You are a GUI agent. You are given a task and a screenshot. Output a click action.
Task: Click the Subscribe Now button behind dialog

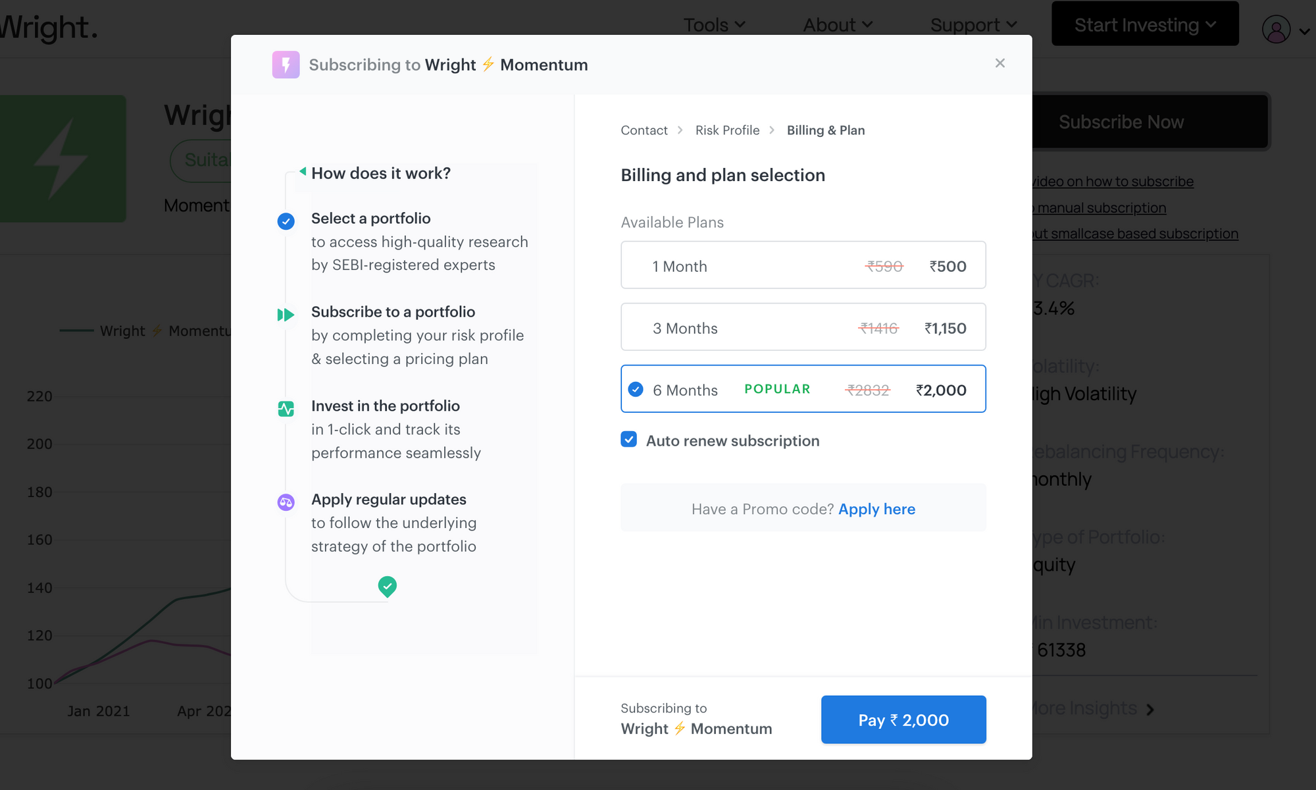point(1150,122)
